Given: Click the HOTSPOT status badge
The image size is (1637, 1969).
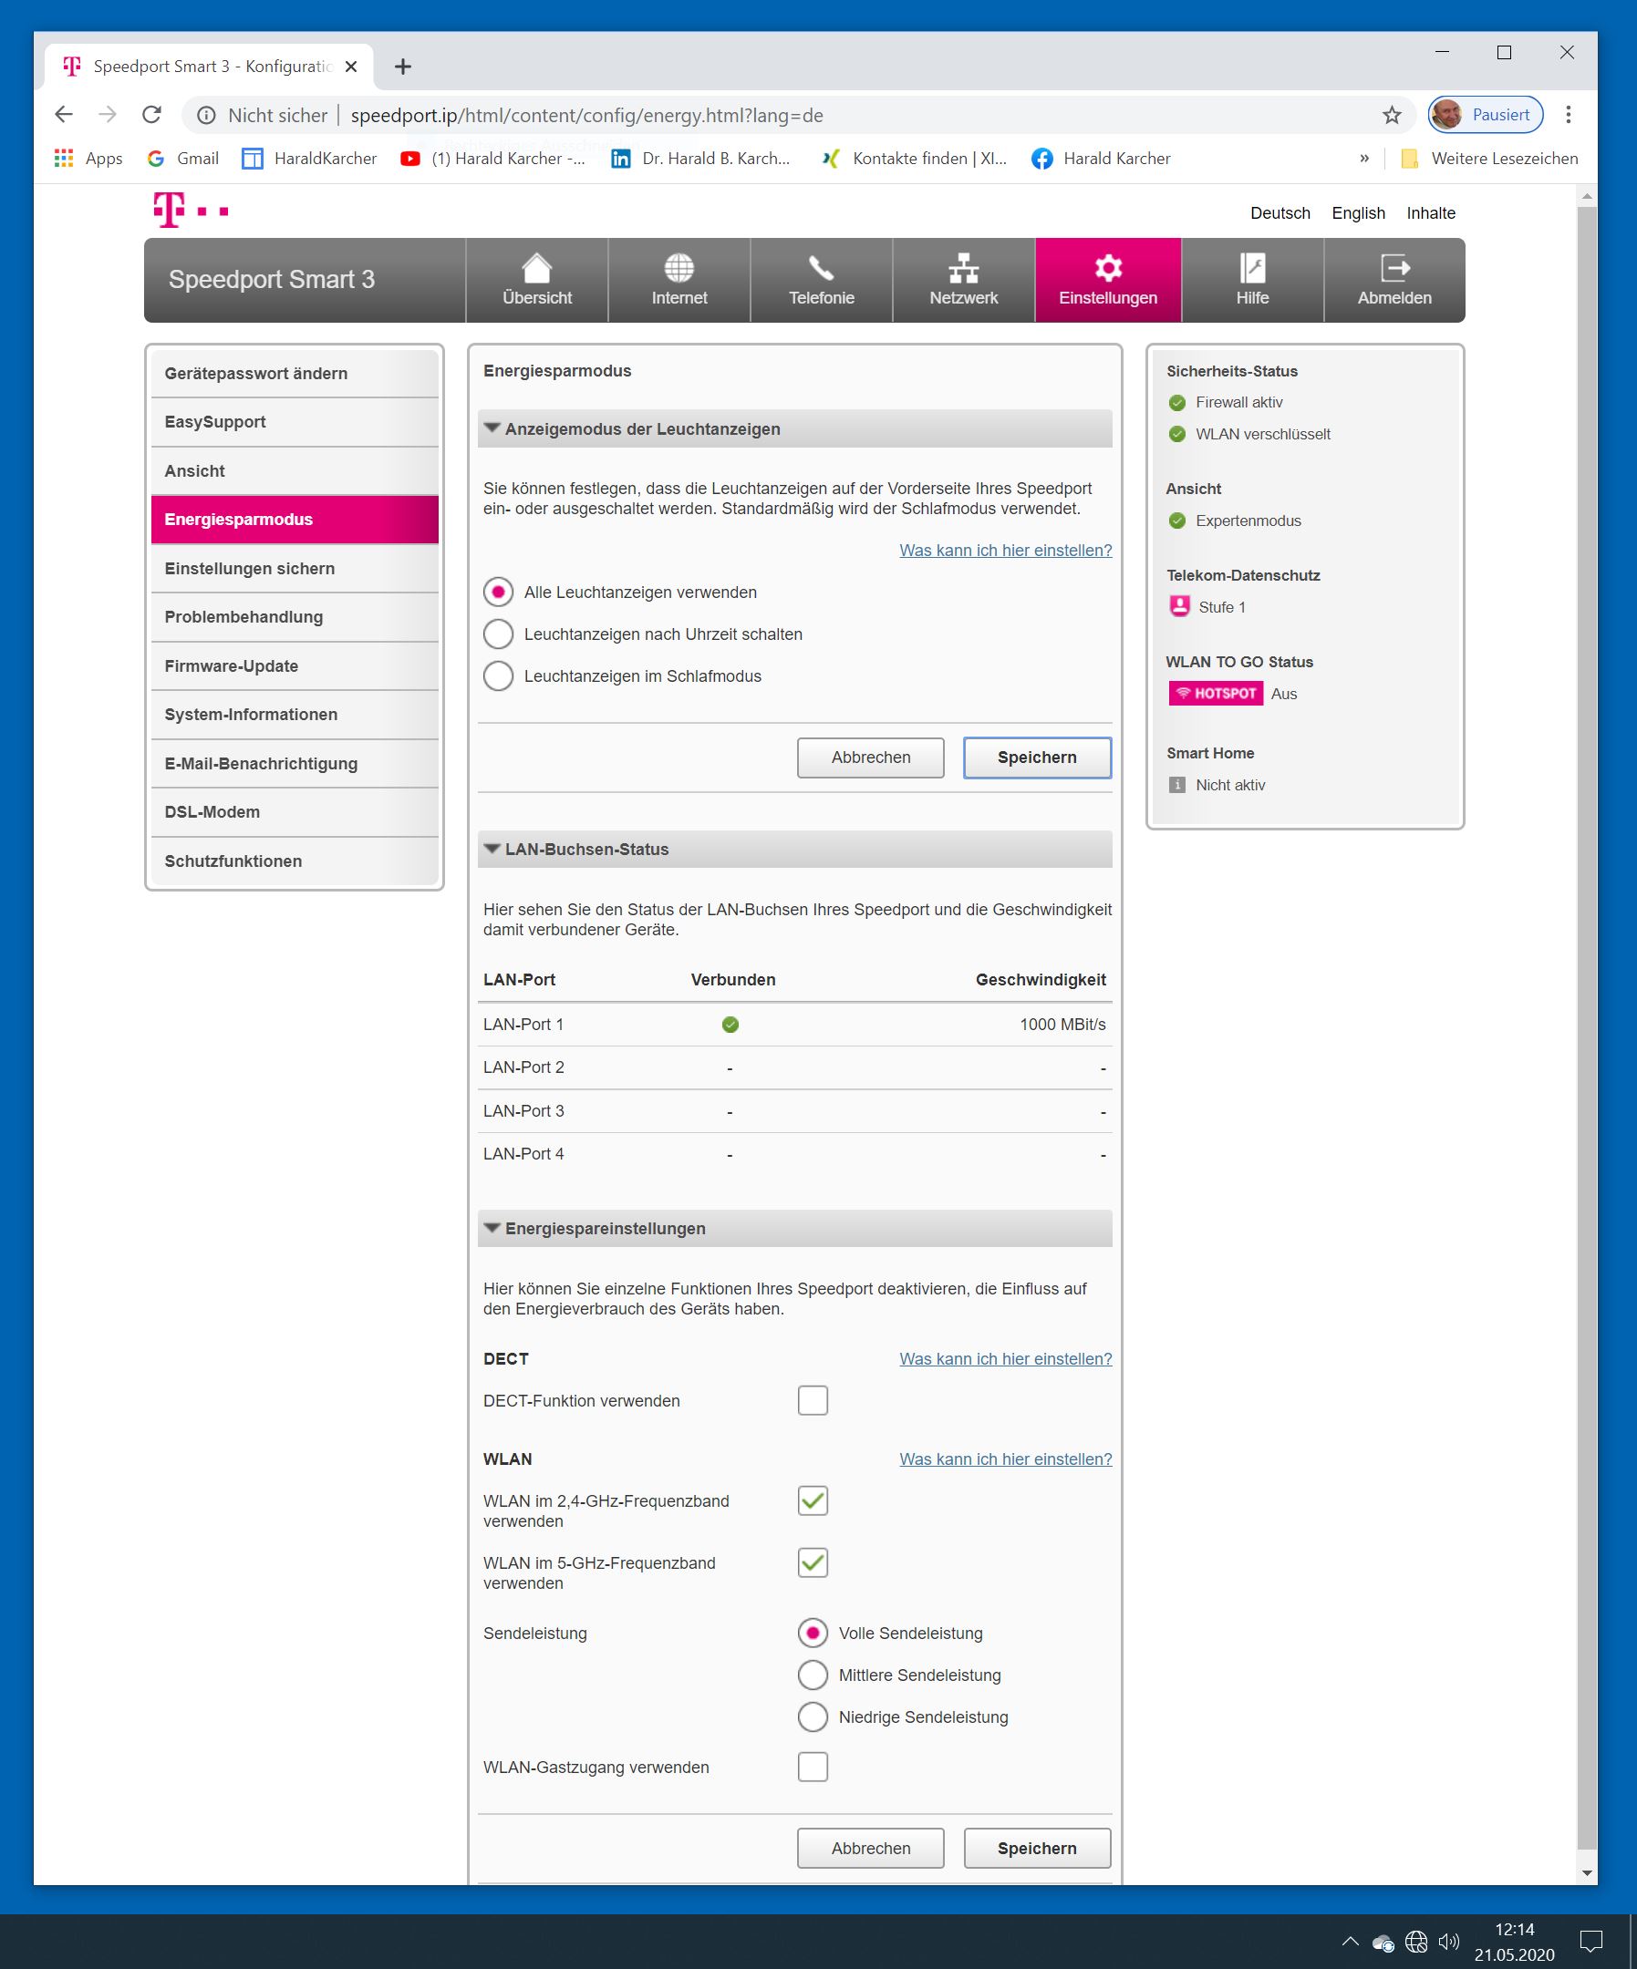Looking at the screenshot, I should point(1216,693).
